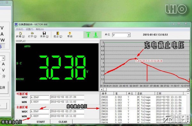This screenshot has height=126, width=192.
Task: Select table row 29637 value 3.125
Action: click(x=142, y=117)
